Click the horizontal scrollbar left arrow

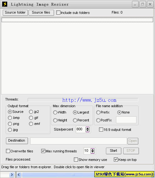pos(19,175)
